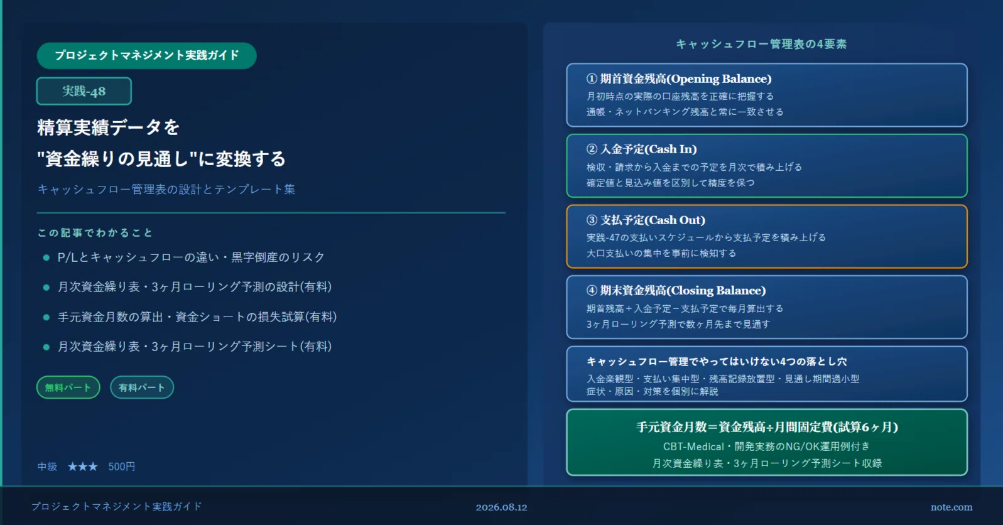
Task: Click text 症状・原因・対策を個別に解説
Action: 653,391
